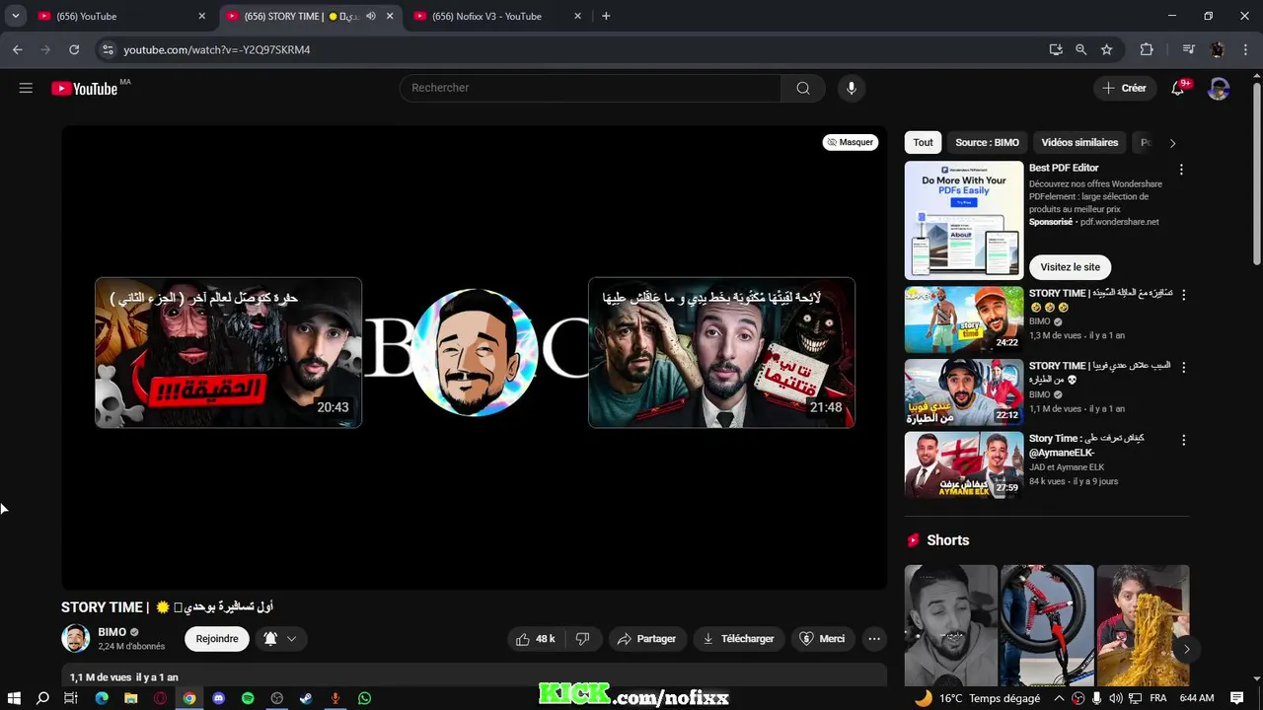The image size is (1263, 710).
Task: Click the BIMO channel avatar under the video
Action: click(76, 639)
